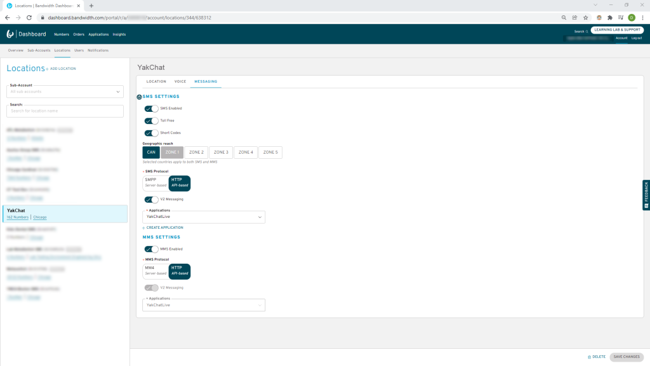Select Zone 2 geographic reach
The width and height of the screenshot is (650, 366).
click(x=197, y=152)
